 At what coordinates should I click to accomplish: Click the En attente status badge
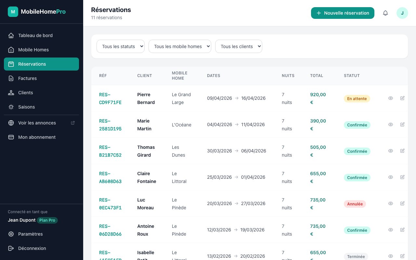click(x=357, y=98)
